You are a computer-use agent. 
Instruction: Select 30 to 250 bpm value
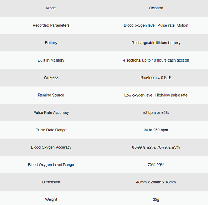(x=156, y=130)
